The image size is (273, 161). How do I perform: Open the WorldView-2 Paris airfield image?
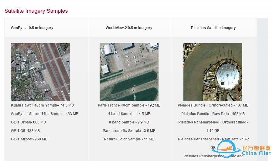tap(129, 72)
